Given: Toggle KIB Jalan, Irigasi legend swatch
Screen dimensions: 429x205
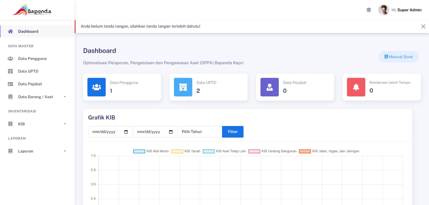Looking at the screenshot, I should [305, 151].
